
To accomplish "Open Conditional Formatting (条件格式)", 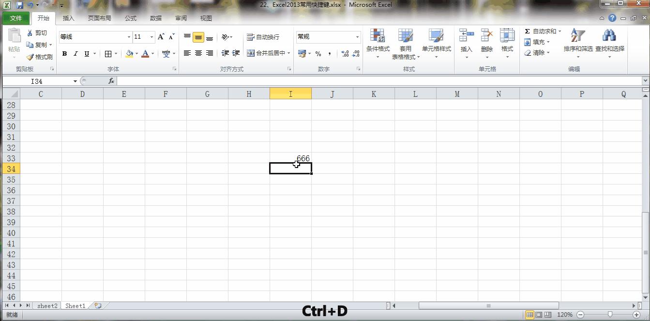I will click(378, 43).
